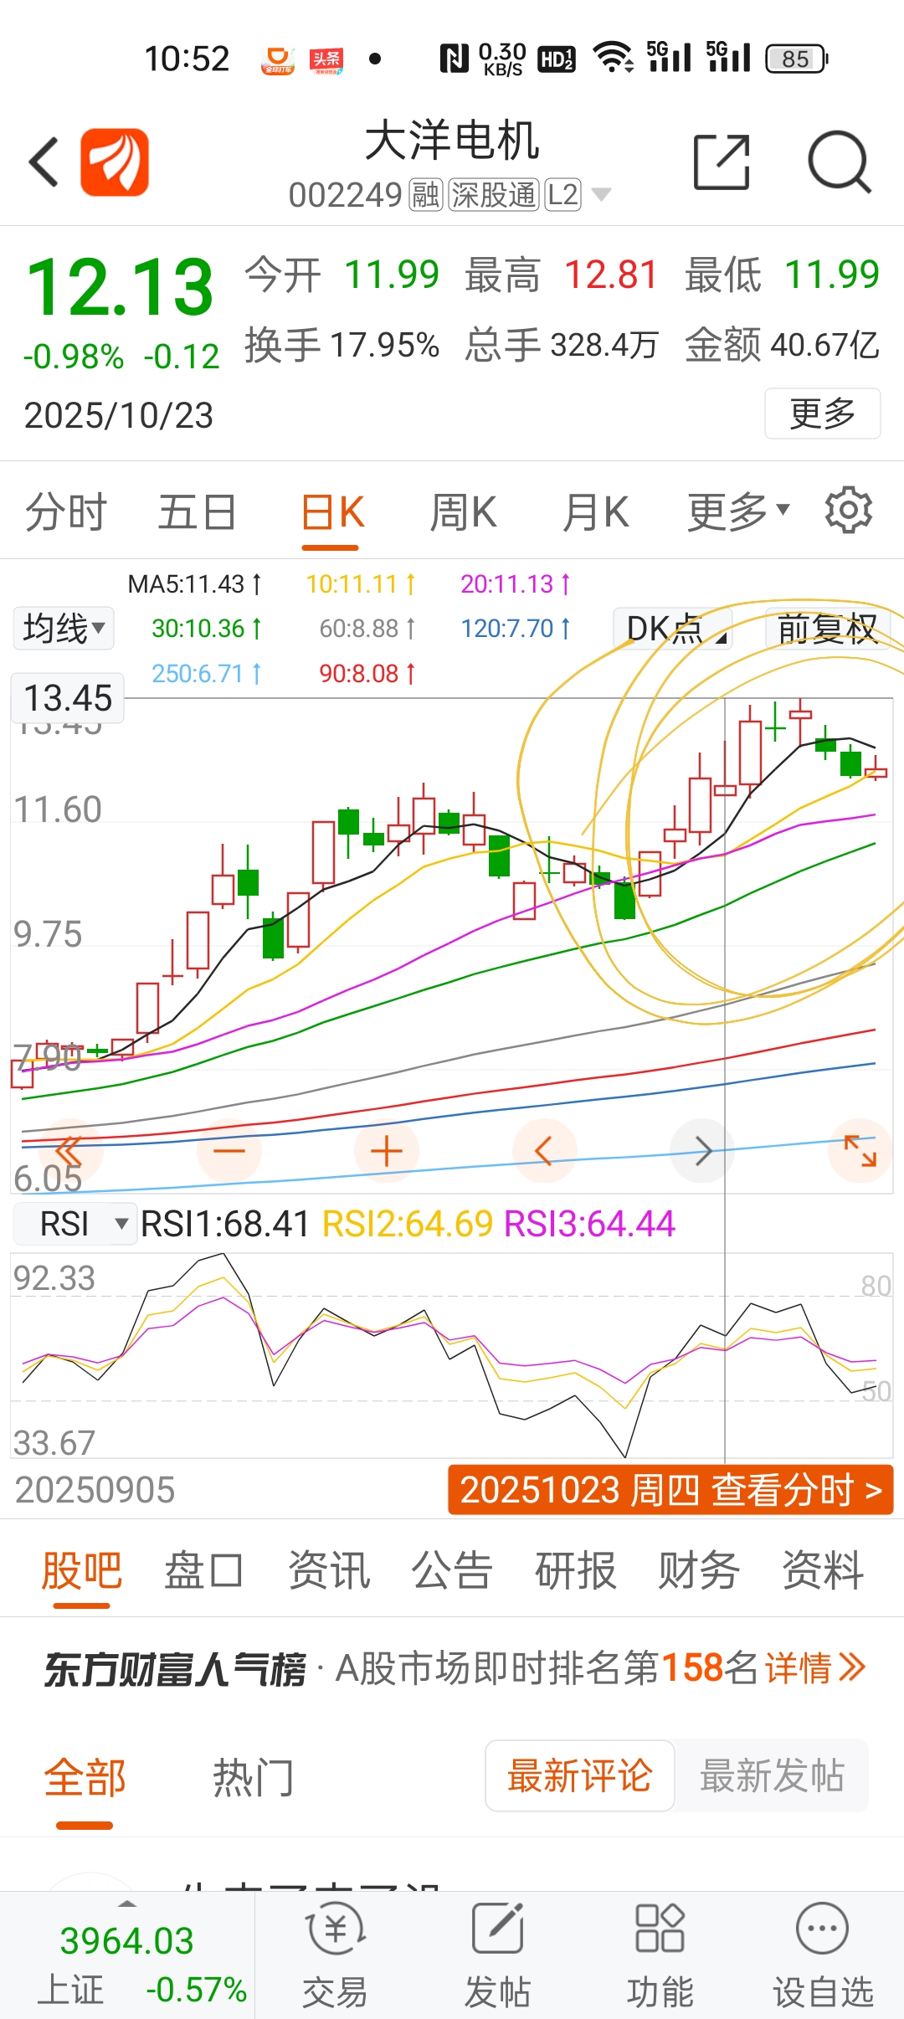Open 交易 trading icon

tap(335, 1955)
